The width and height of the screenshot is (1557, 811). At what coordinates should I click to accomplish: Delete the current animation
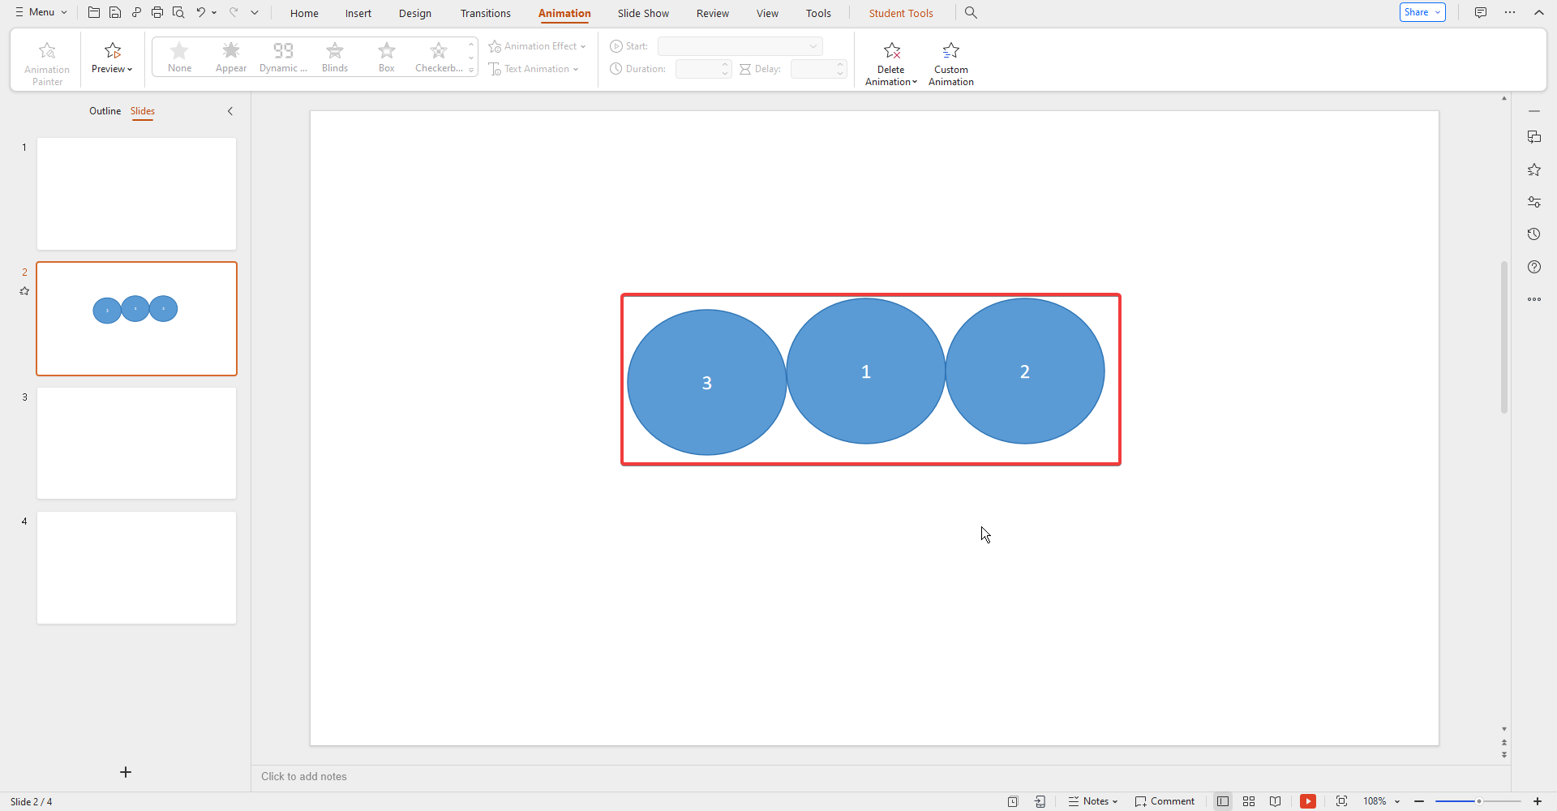[x=890, y=62]
